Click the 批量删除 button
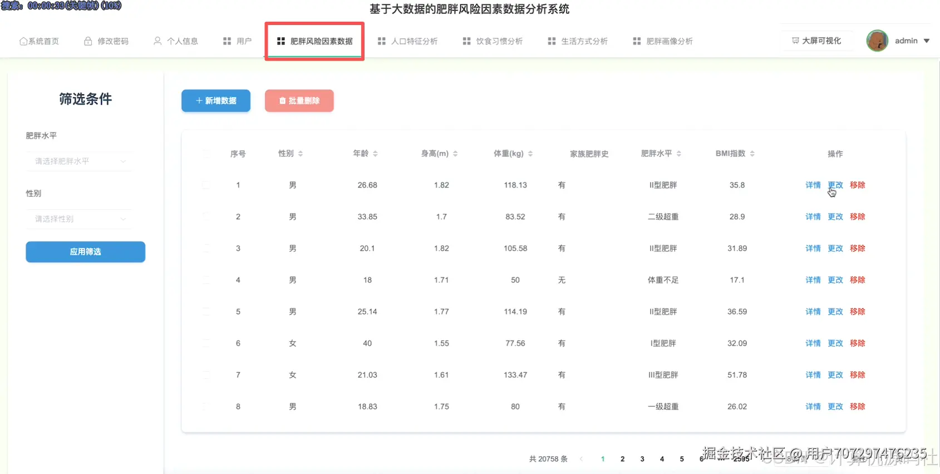 tap(299, 101)
